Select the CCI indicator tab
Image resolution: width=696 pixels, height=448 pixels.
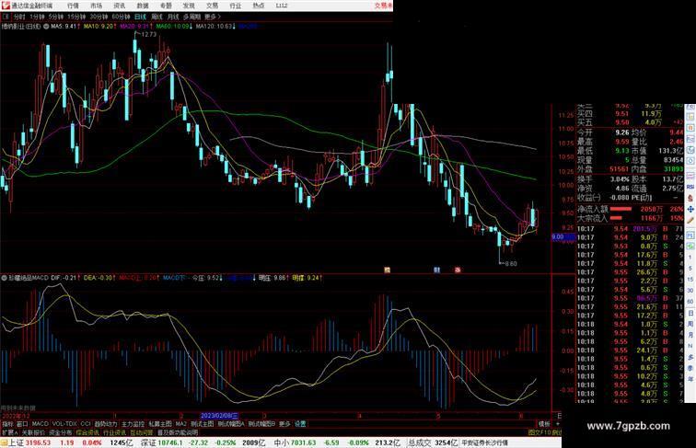click(86, 424)
